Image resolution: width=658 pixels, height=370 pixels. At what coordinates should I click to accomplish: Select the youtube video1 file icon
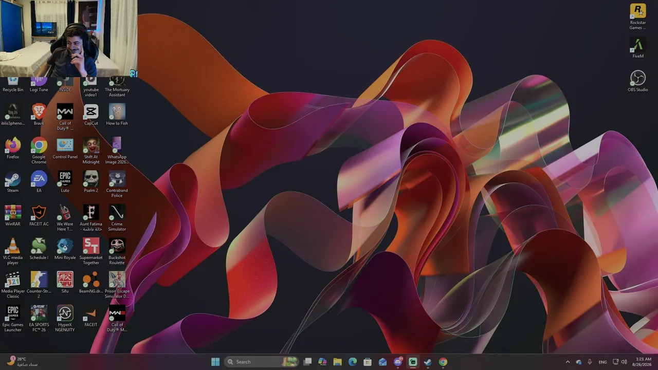tap(91, 87)
